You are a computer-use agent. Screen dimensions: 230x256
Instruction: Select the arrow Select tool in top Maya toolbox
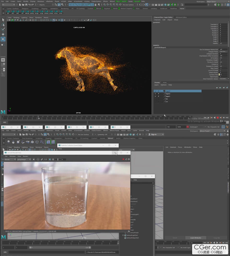[3, 20]
